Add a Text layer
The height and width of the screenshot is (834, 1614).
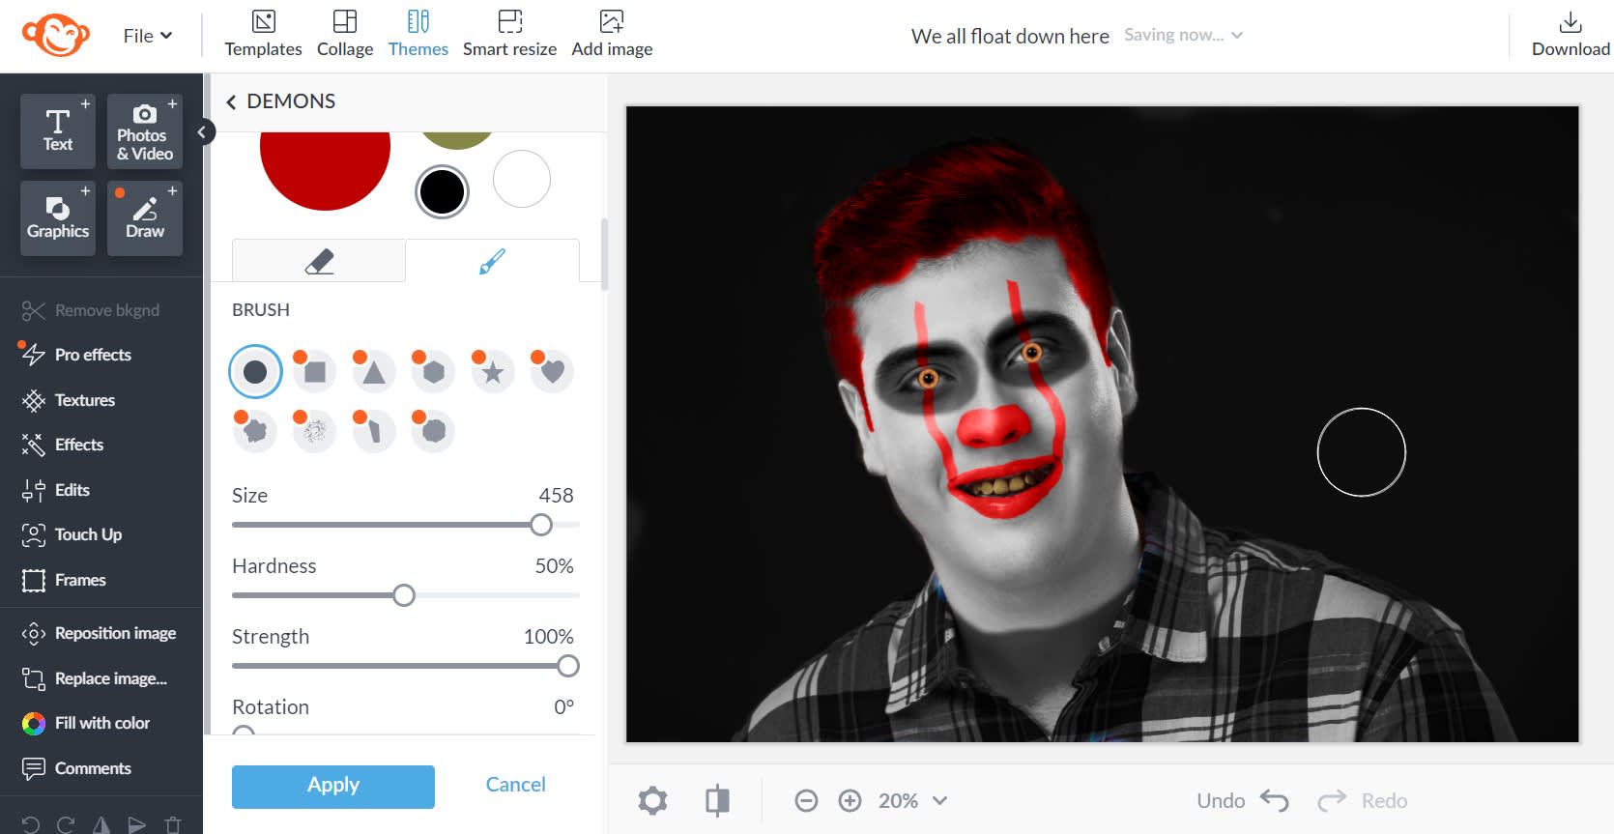point(58,131)
